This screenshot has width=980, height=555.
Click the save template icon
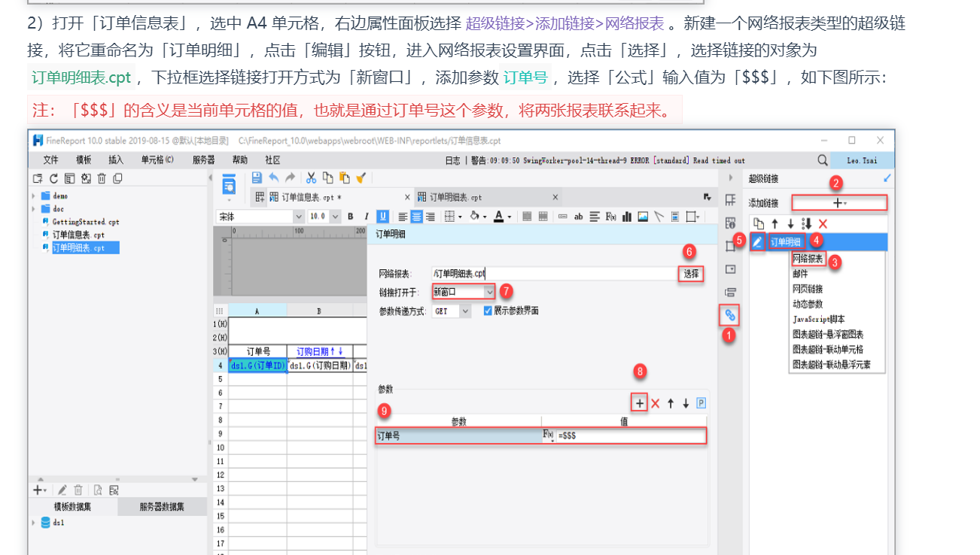[257, 177]
